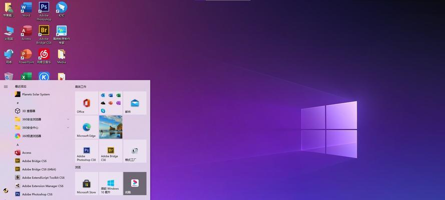This screenshot has width=445, height=200.
Task: Expand the 360安全浏览器 folder chevron
Action: pyautogui.click(x=68, y=119)
